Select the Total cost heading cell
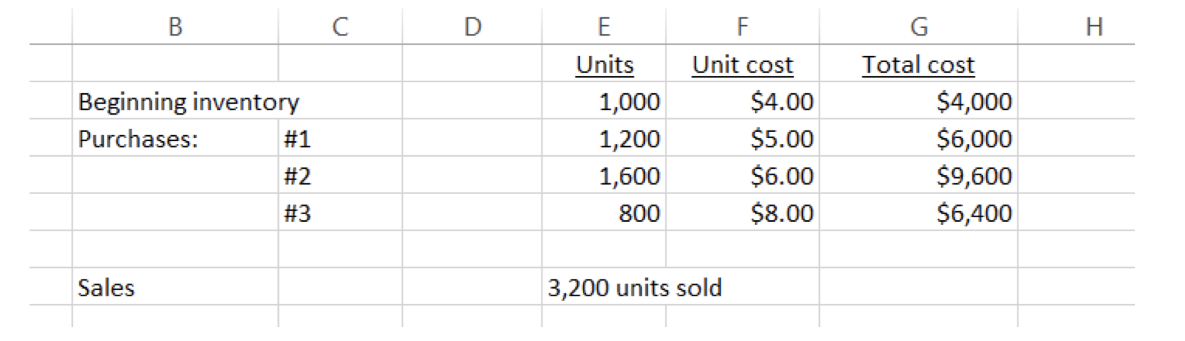 click(x=918, y=65)
